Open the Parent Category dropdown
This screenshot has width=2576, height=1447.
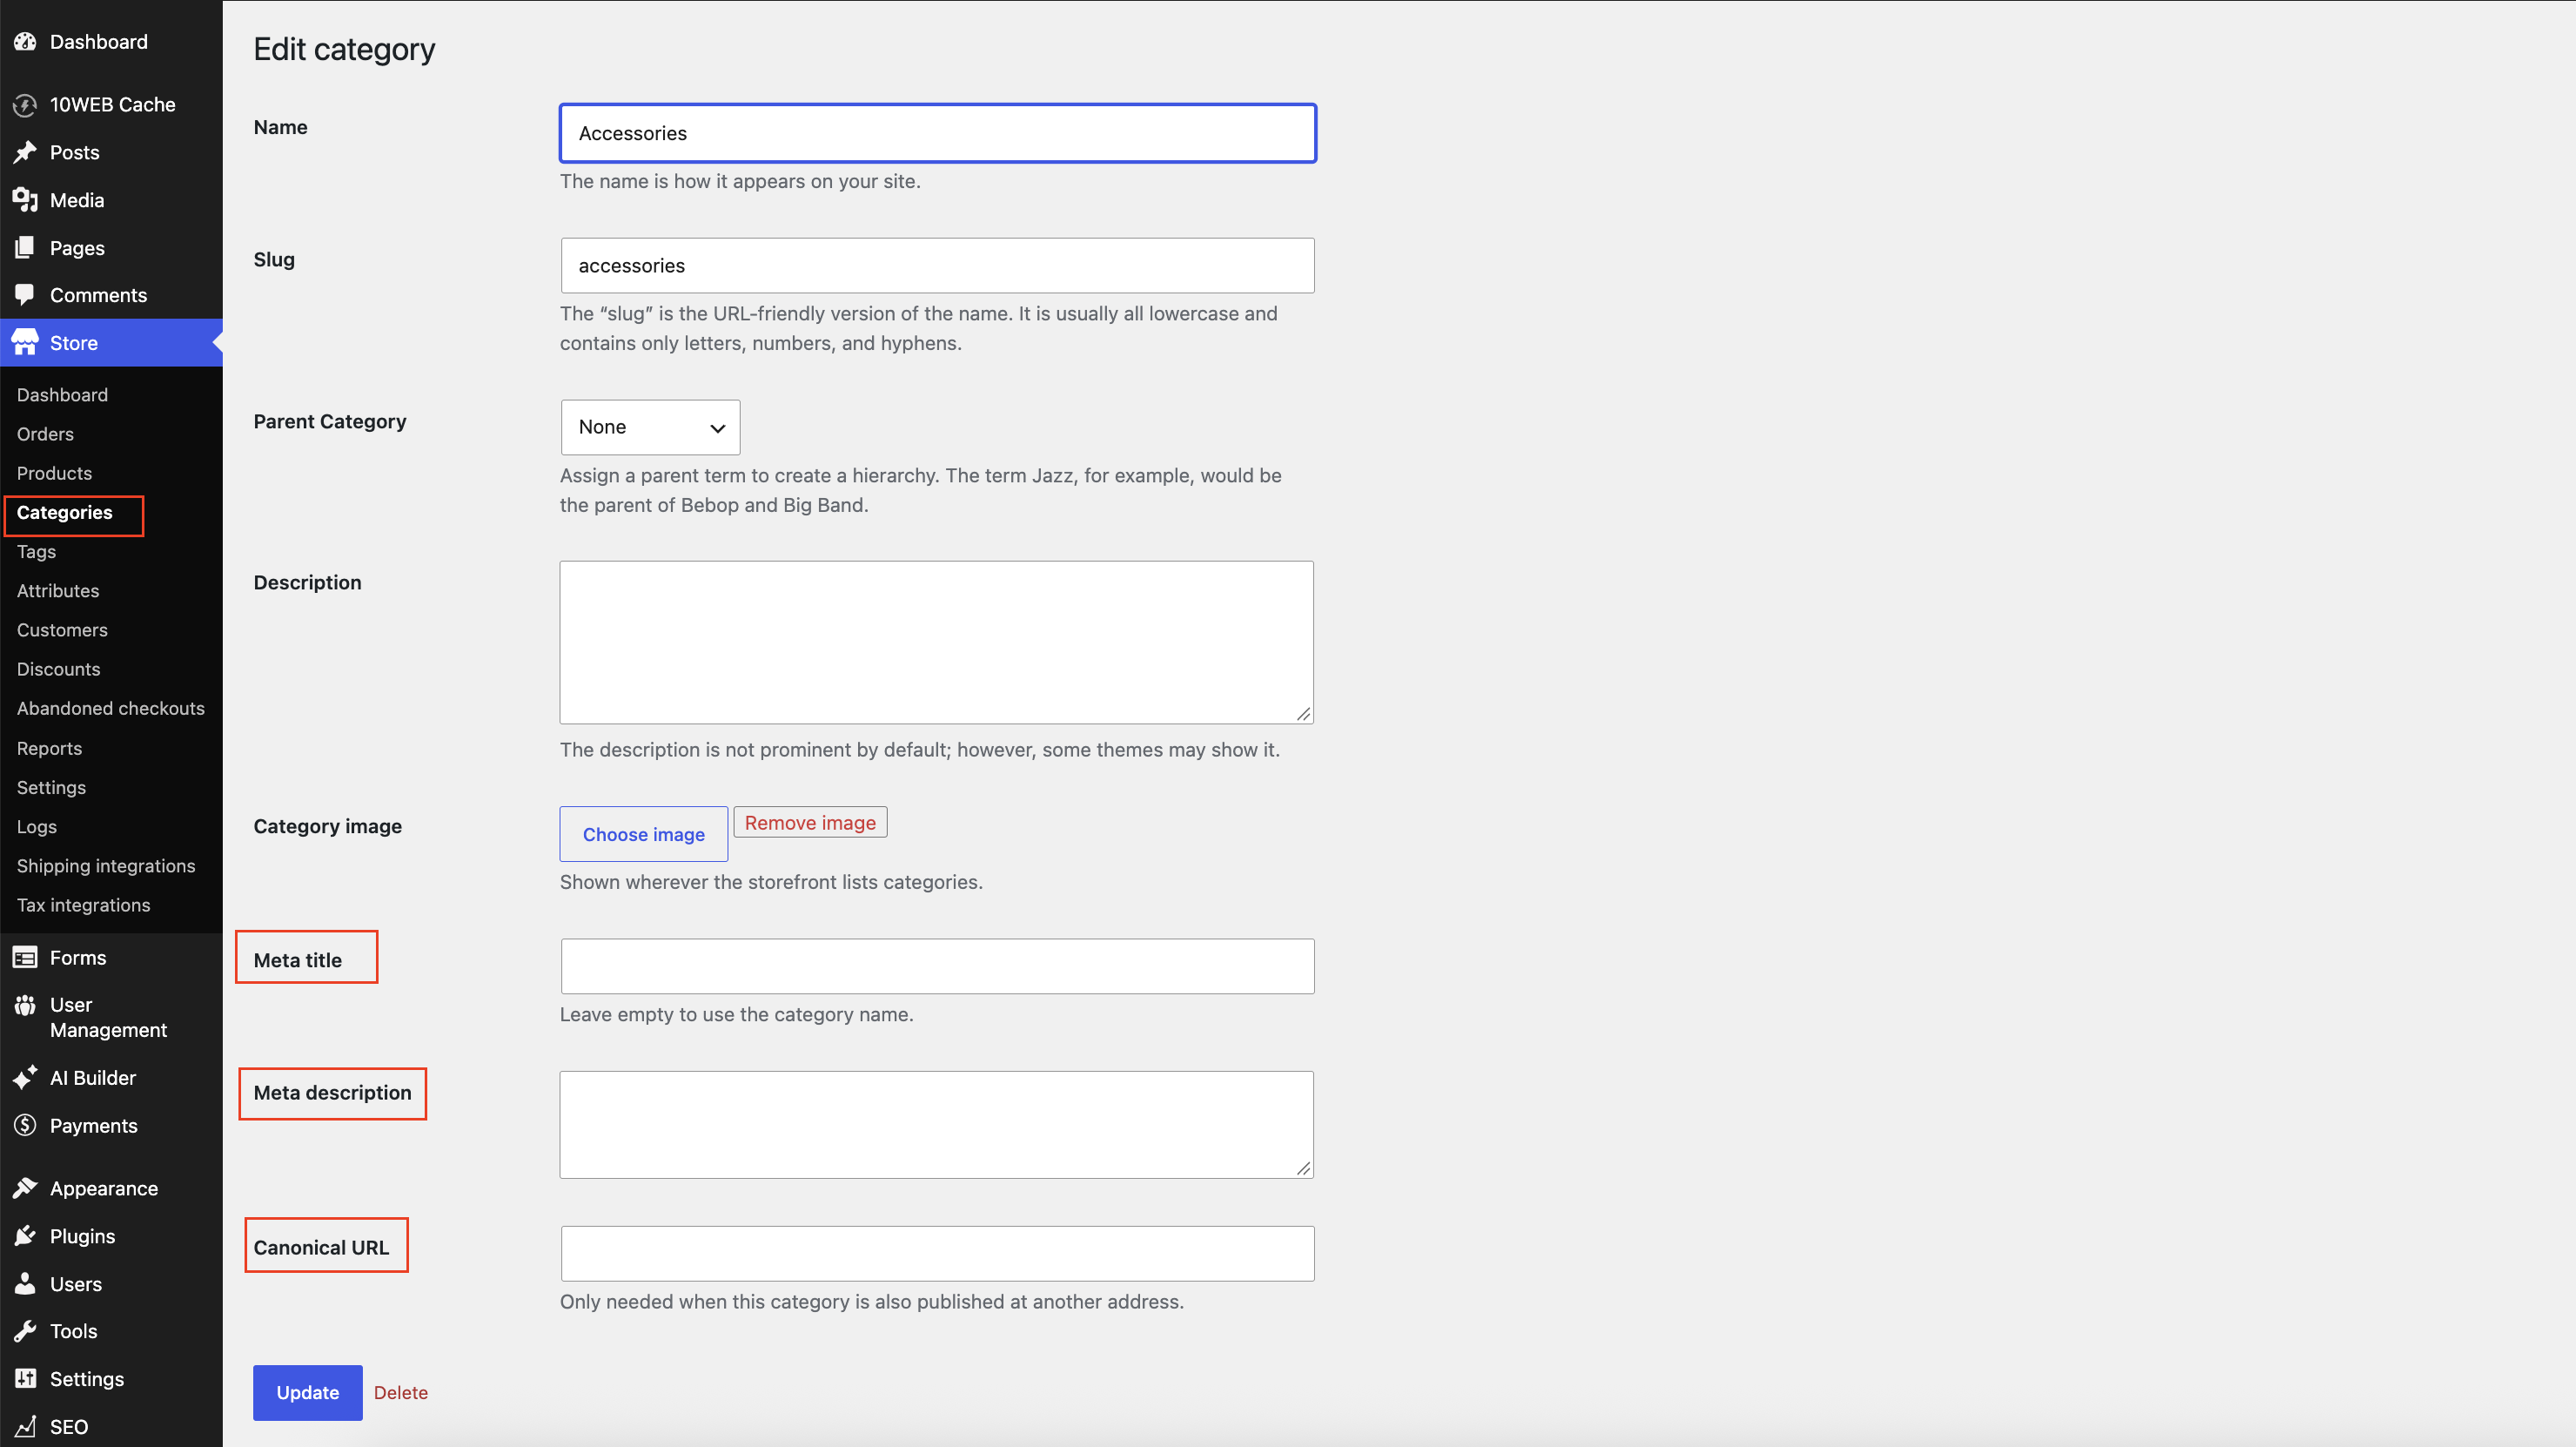[x=650, y=427]
